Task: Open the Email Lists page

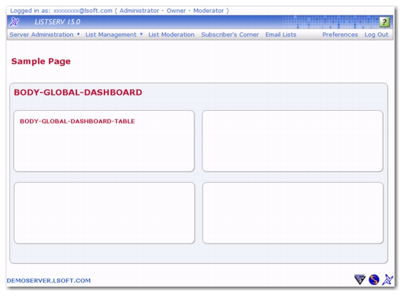Action: 281,35
